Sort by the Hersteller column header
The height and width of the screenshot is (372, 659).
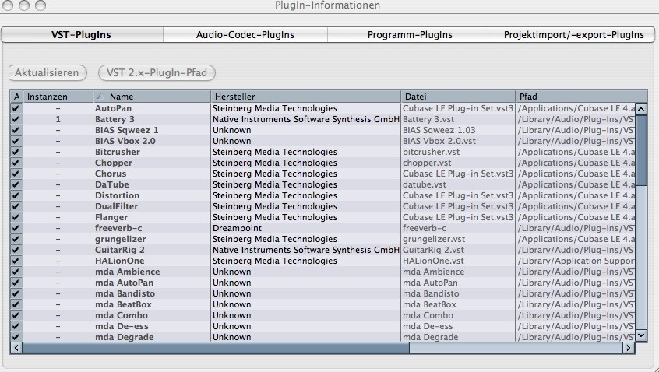point(305,97)
